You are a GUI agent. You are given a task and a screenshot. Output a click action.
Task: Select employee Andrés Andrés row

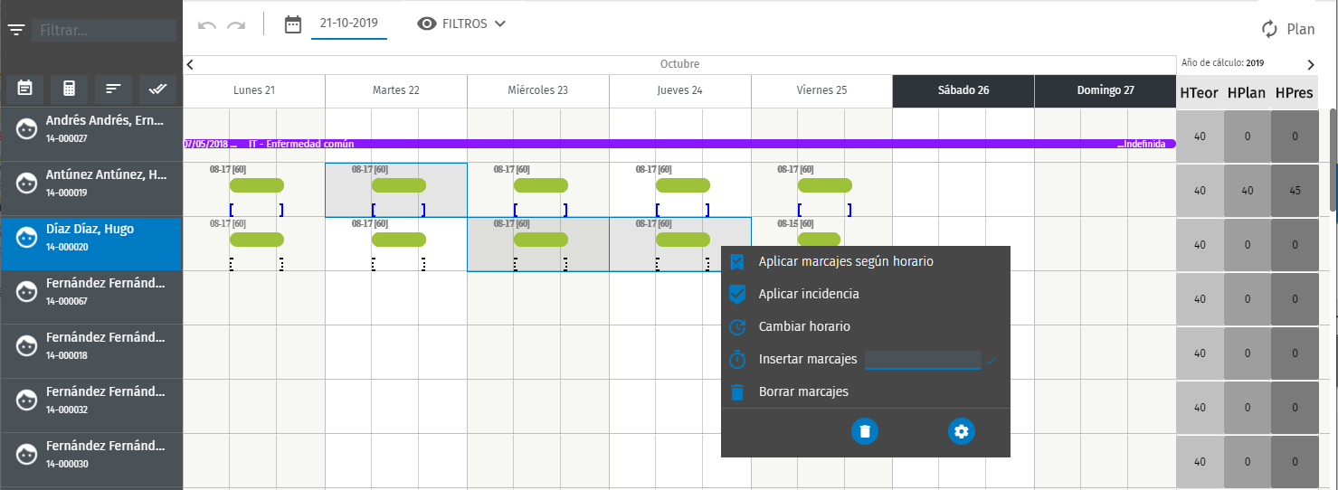90,135
